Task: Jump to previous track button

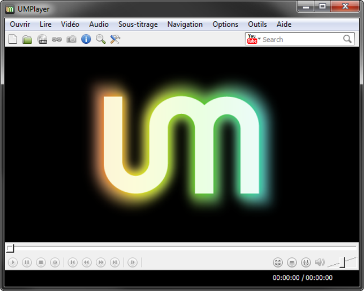Action: coord(73,262)
